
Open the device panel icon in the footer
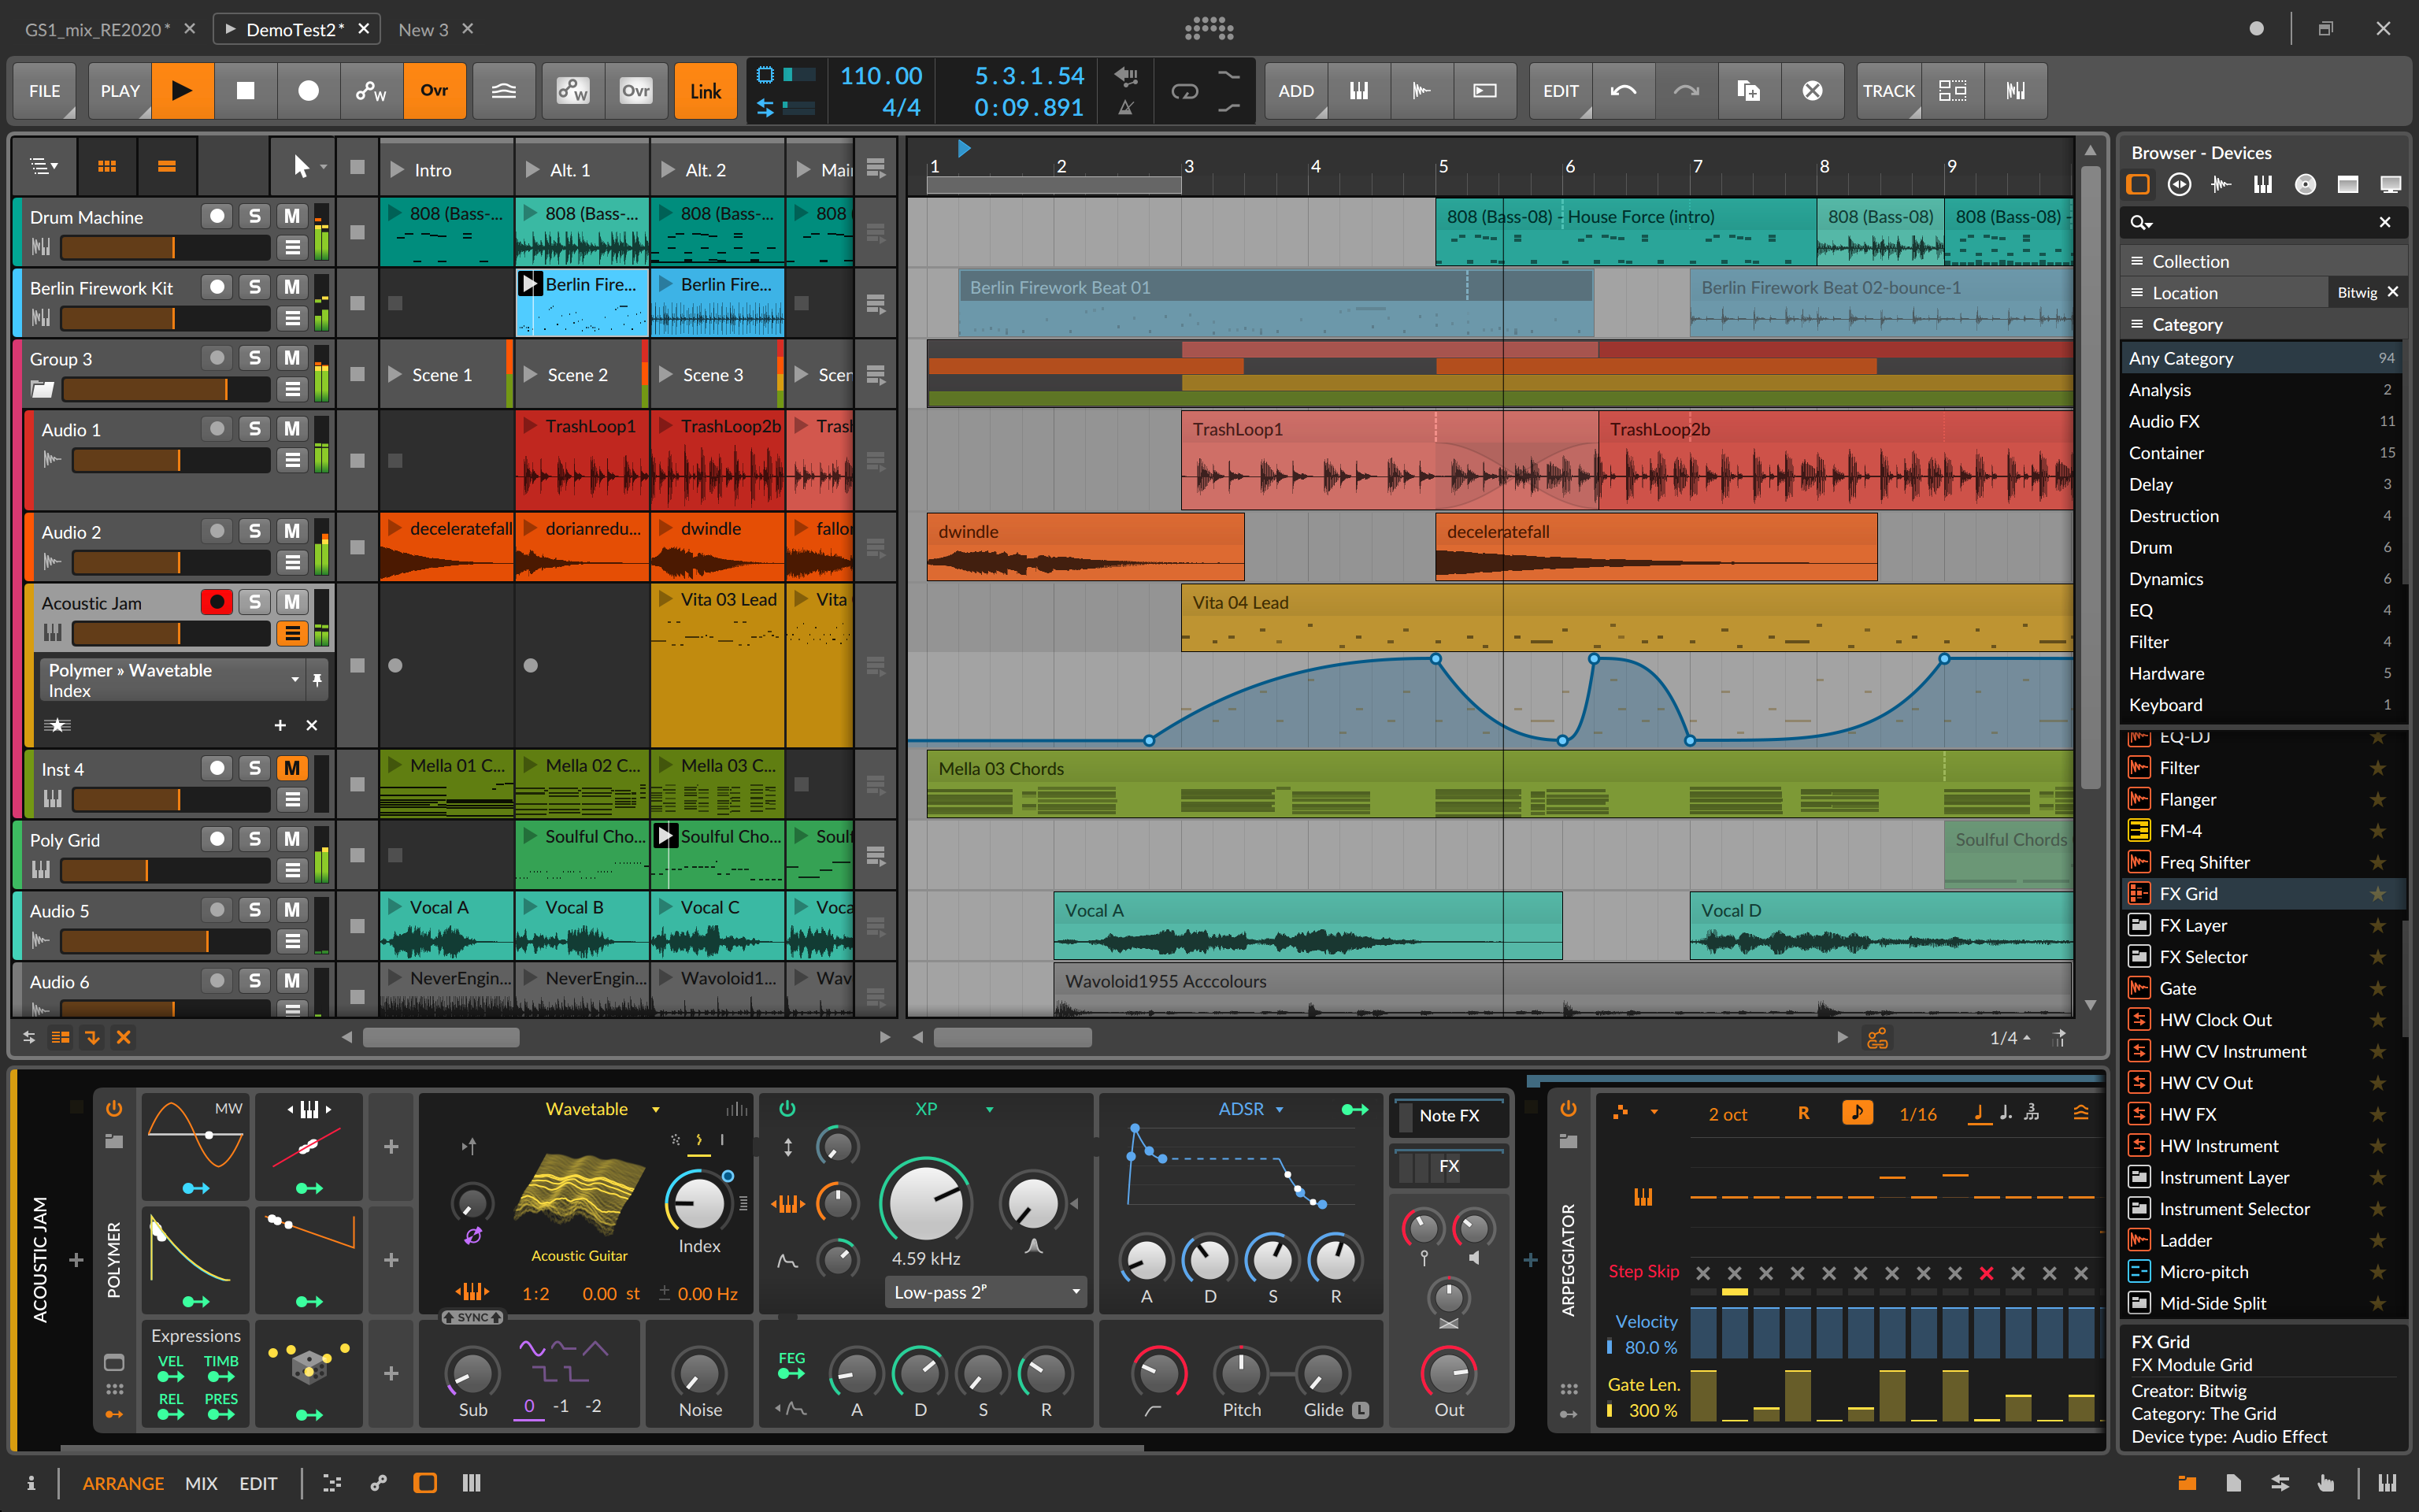tap(426, 1483)
